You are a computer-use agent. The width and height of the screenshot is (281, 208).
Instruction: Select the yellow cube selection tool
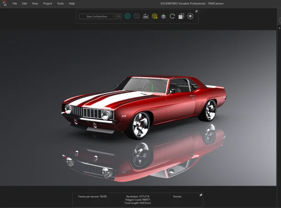point(154,16)
